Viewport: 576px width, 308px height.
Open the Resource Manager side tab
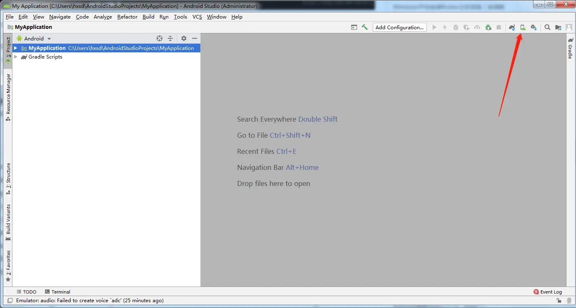pos(8,97)
